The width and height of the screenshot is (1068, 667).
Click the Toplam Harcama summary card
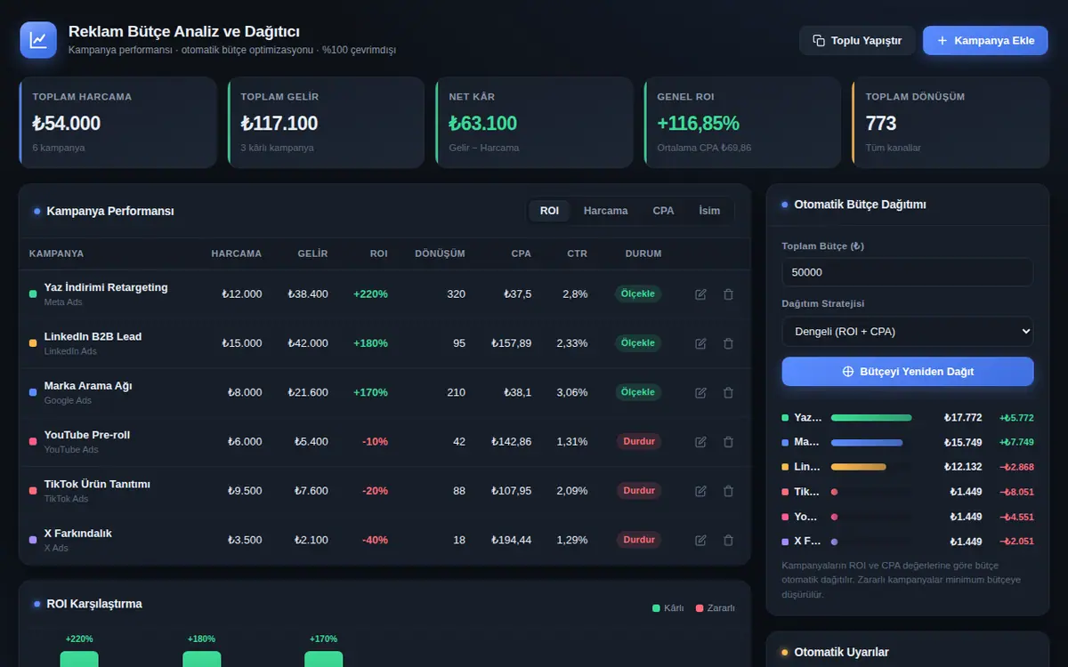tap(117, 123)
